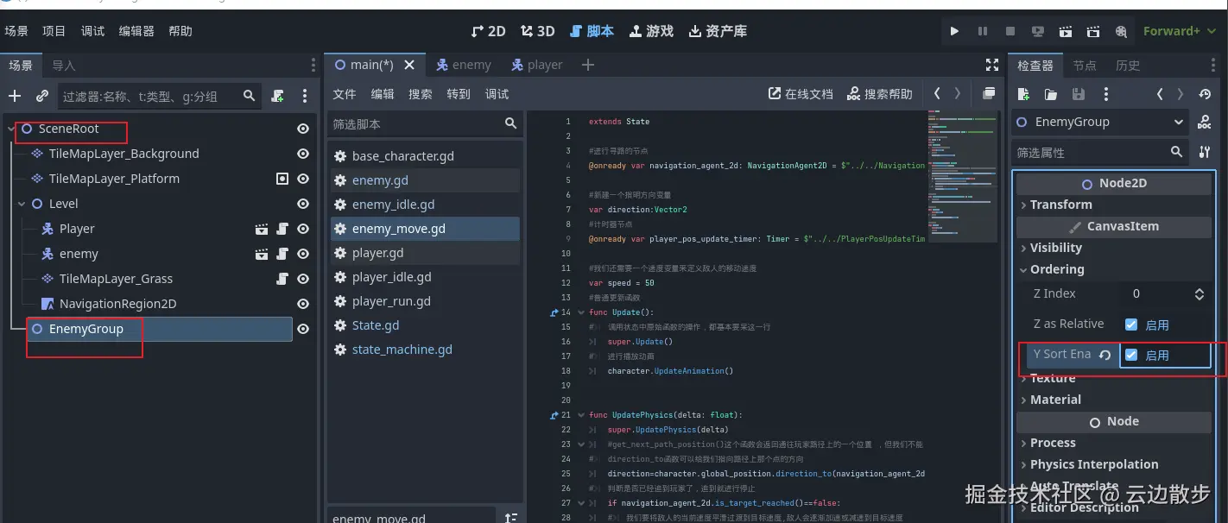Open the 游戏 game workspace
1228x523 pixels.
click(x=651, y=31)
